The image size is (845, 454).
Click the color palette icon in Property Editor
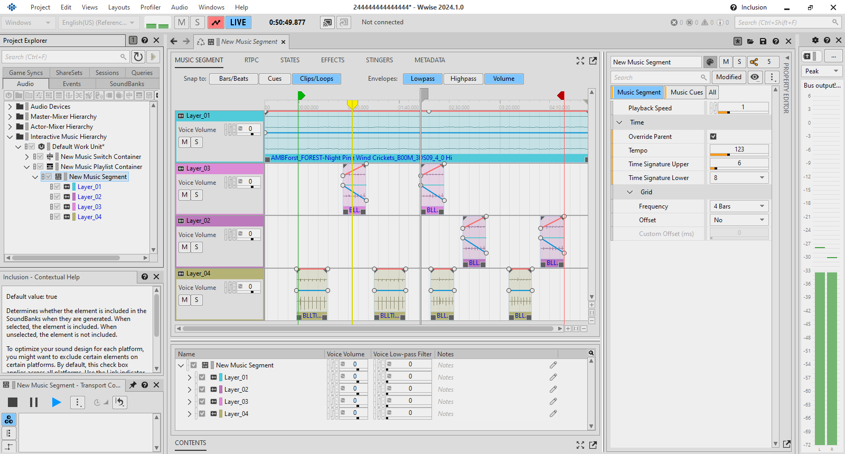(710, 62)
